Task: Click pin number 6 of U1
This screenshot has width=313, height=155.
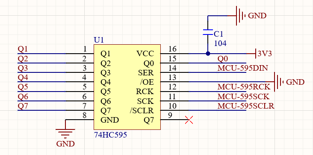Action: (84, 96)
